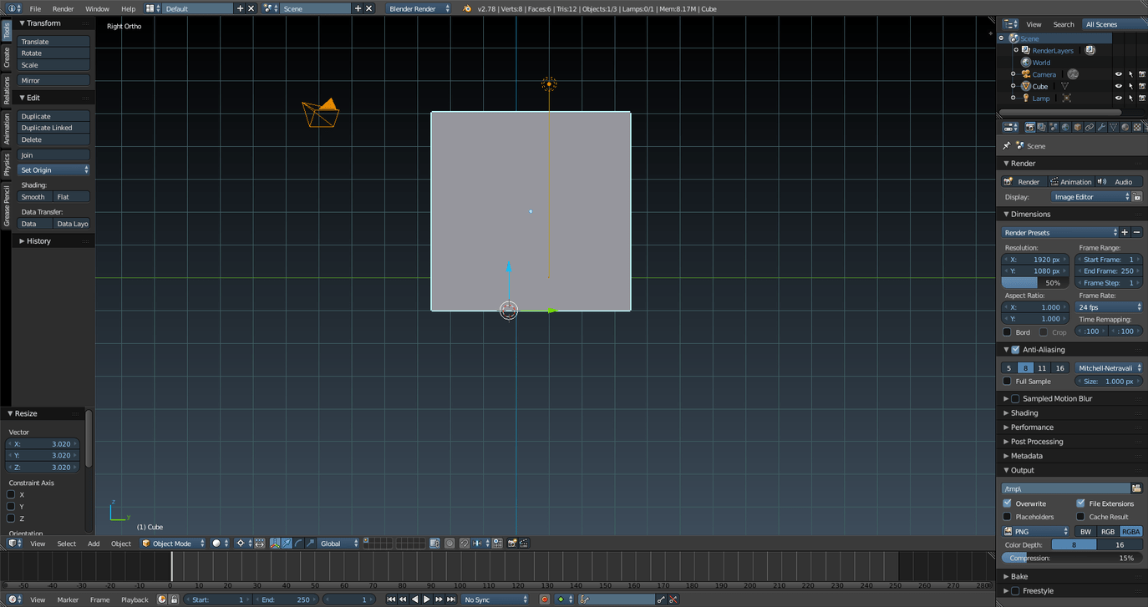Open the World properties globe tab
Image resolution: width=1148 pixels, height=607 pixels.
coord(1065,128)
